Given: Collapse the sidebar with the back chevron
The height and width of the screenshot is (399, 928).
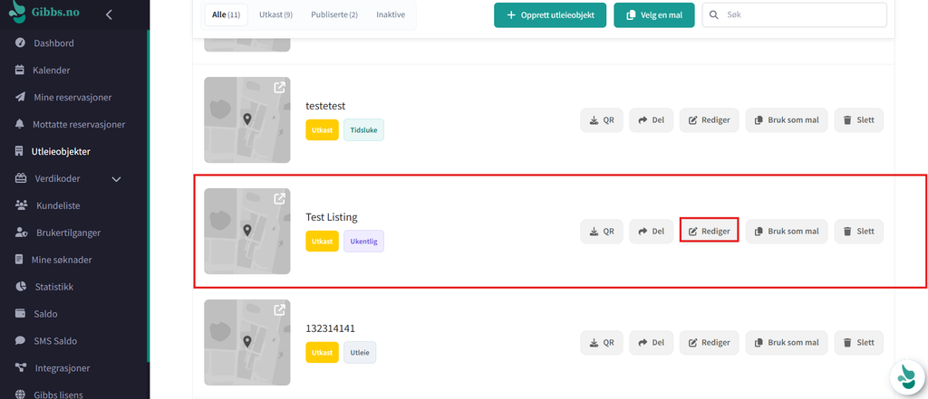Looking at the screenshot, I should 109,15.
